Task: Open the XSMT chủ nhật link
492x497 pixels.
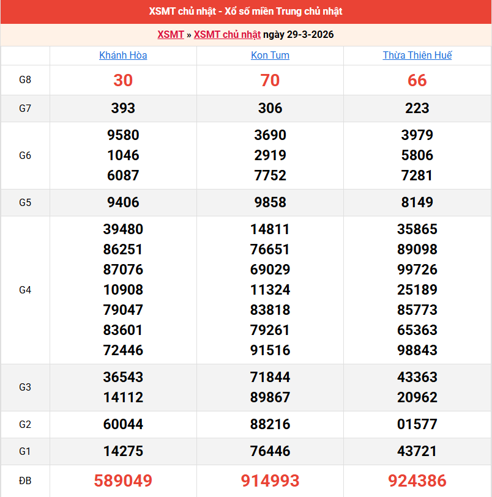Action: coord(229,35)
